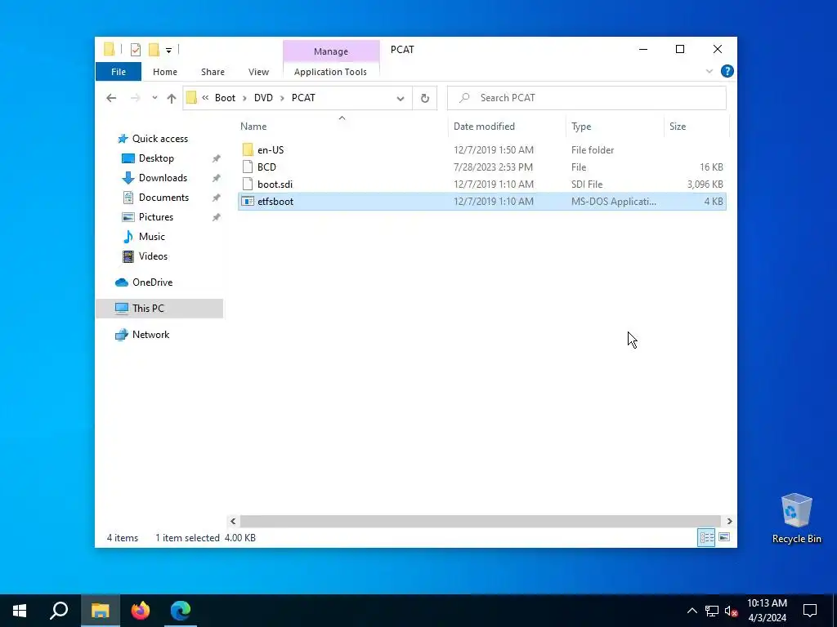Sort by the Name column header
837x627 pixels.
pyautogui.click(x=253, y=127)
